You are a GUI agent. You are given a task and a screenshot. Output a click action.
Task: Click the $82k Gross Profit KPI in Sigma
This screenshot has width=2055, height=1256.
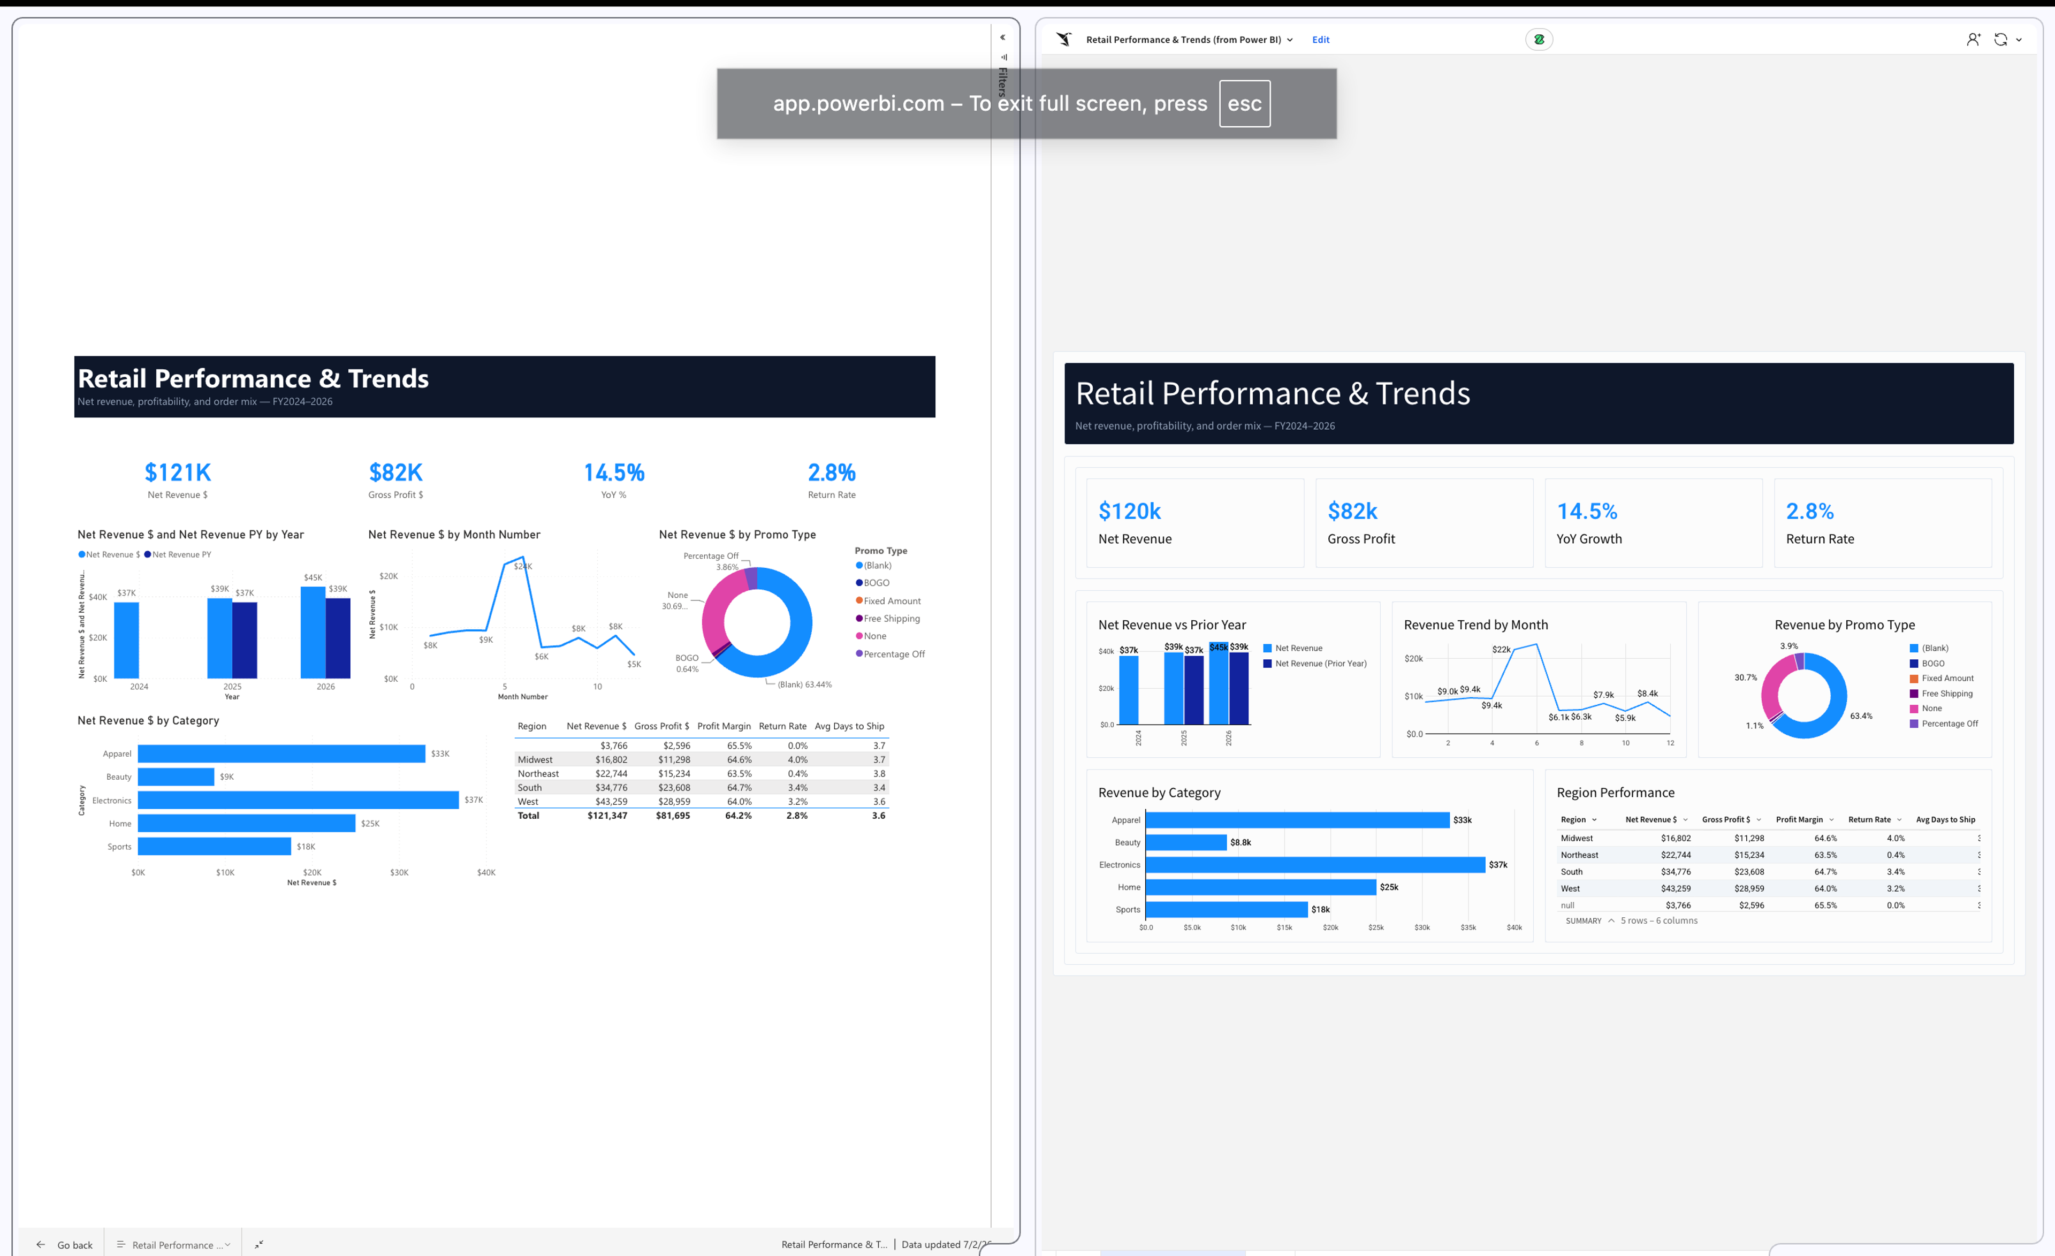[x=1424, y=523]
